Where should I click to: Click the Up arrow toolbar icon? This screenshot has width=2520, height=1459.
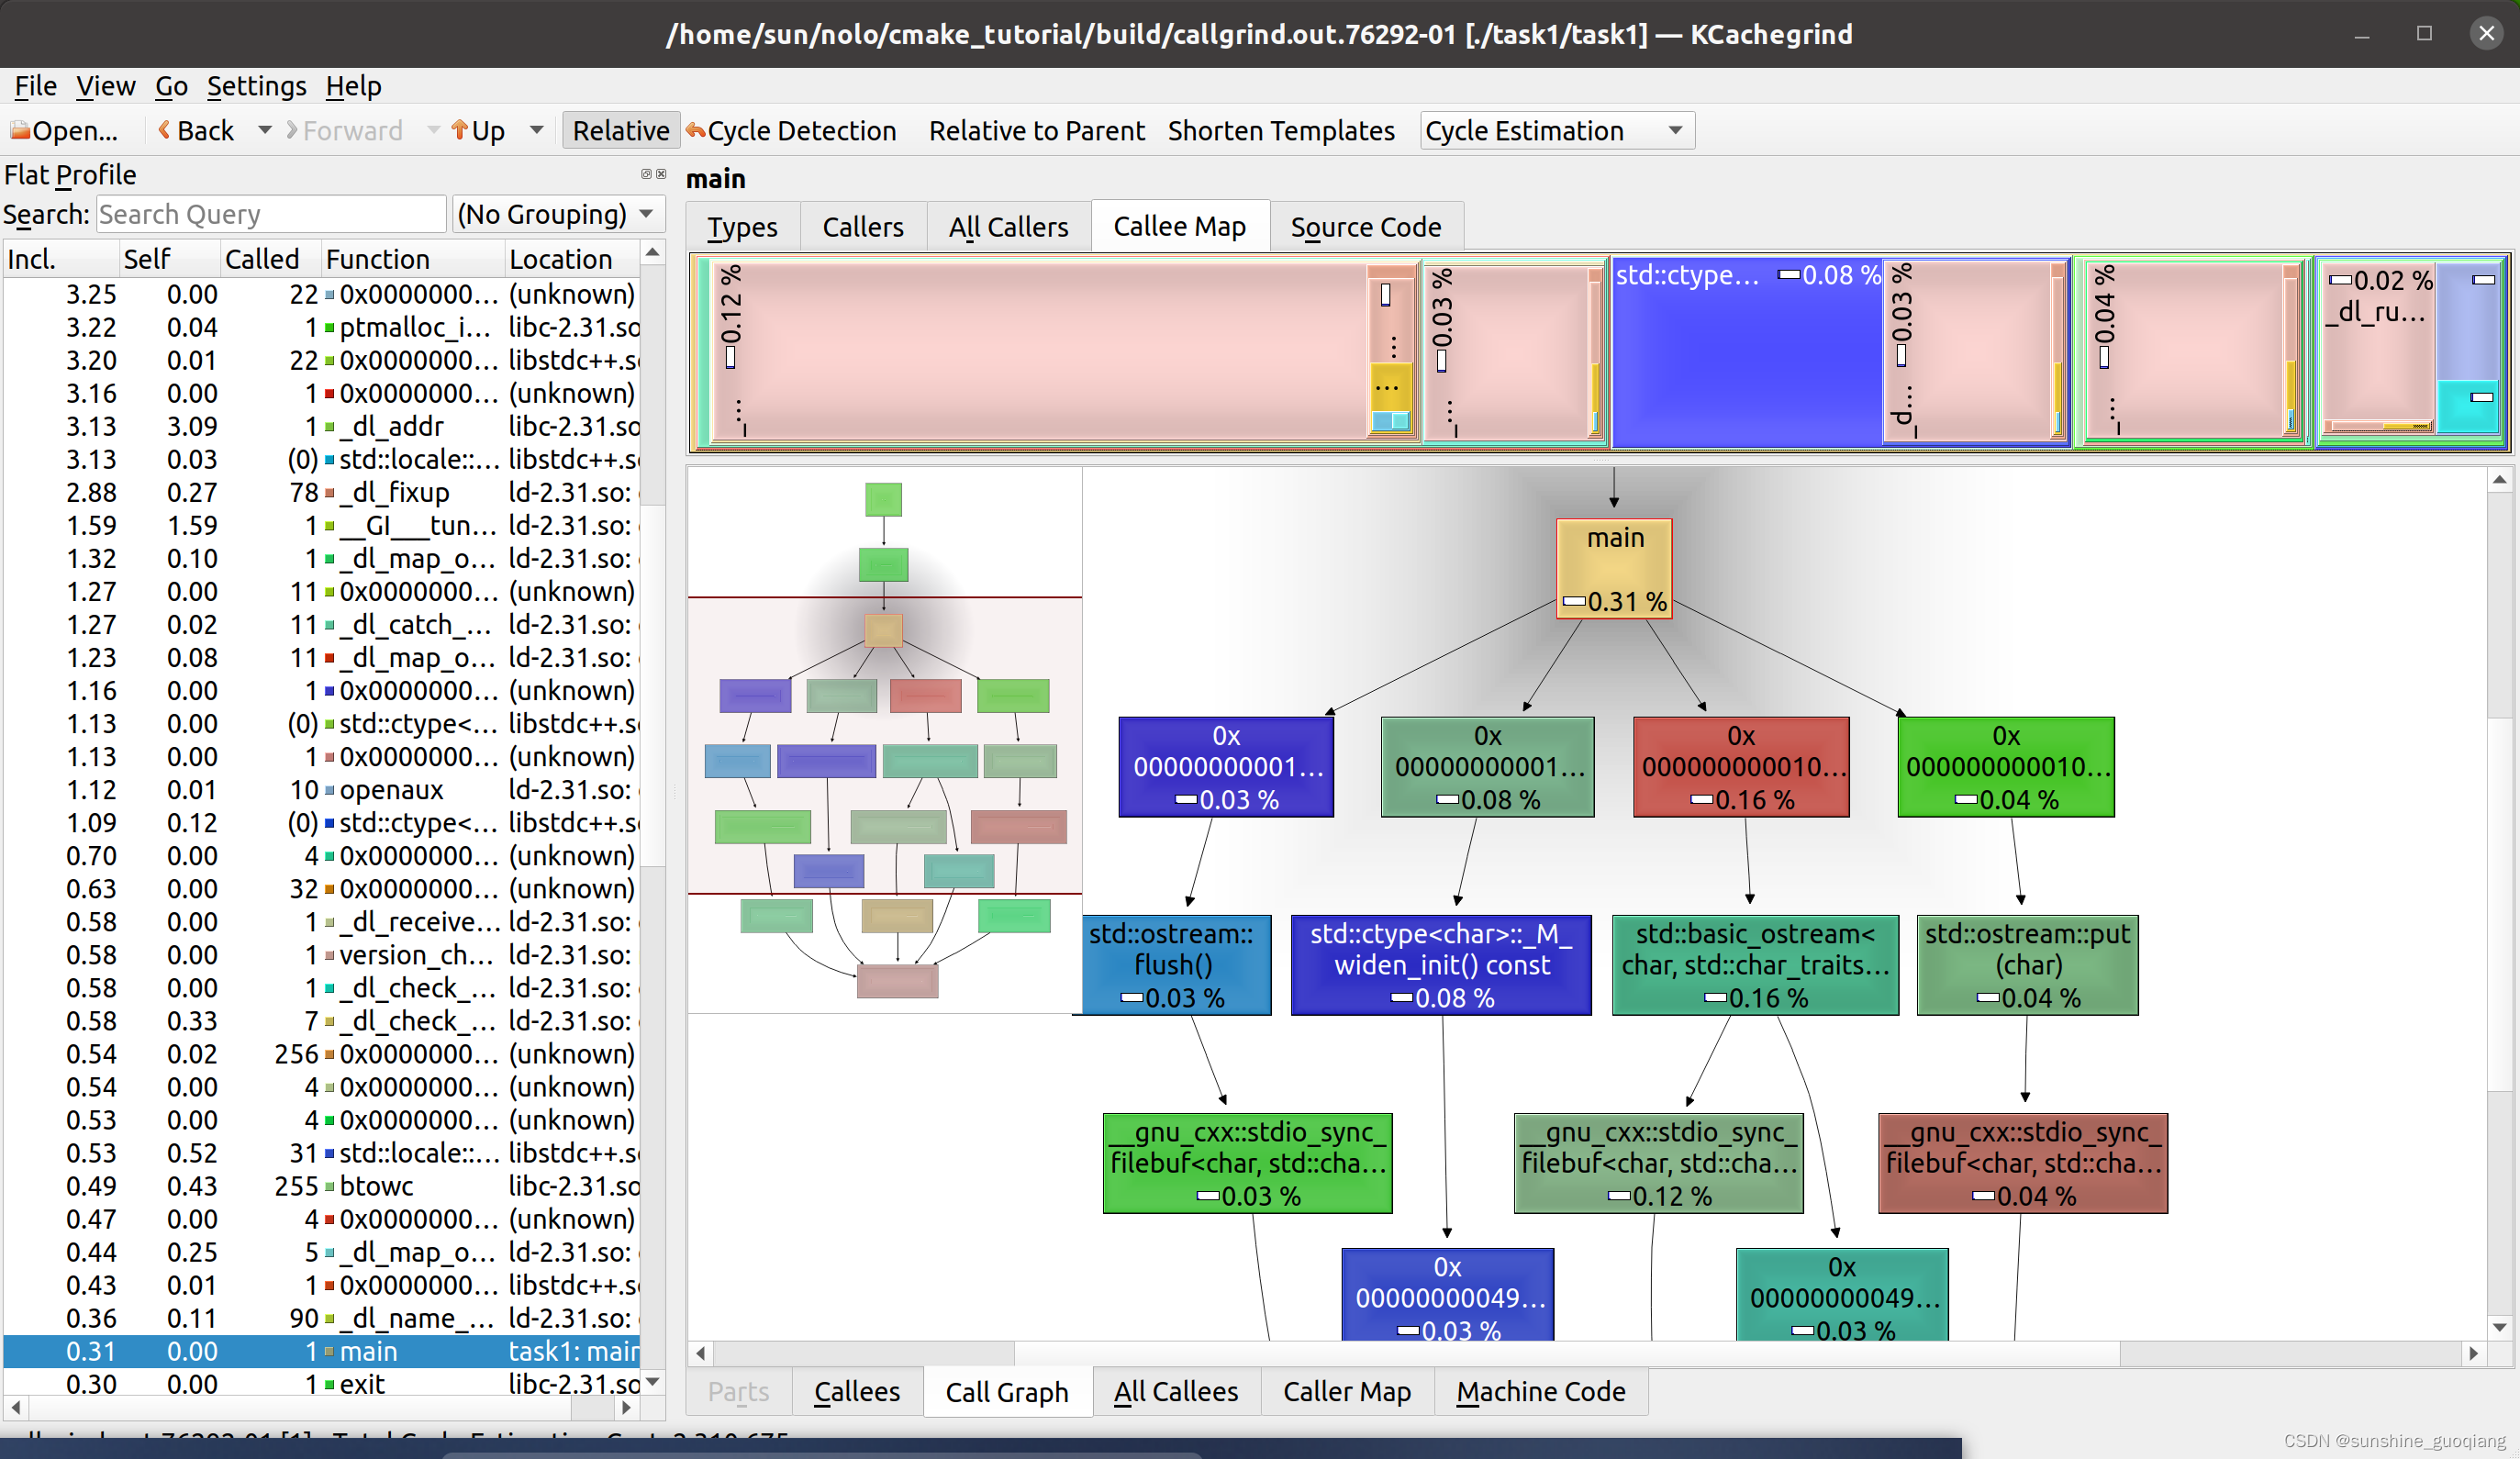(x=460, y=130)
